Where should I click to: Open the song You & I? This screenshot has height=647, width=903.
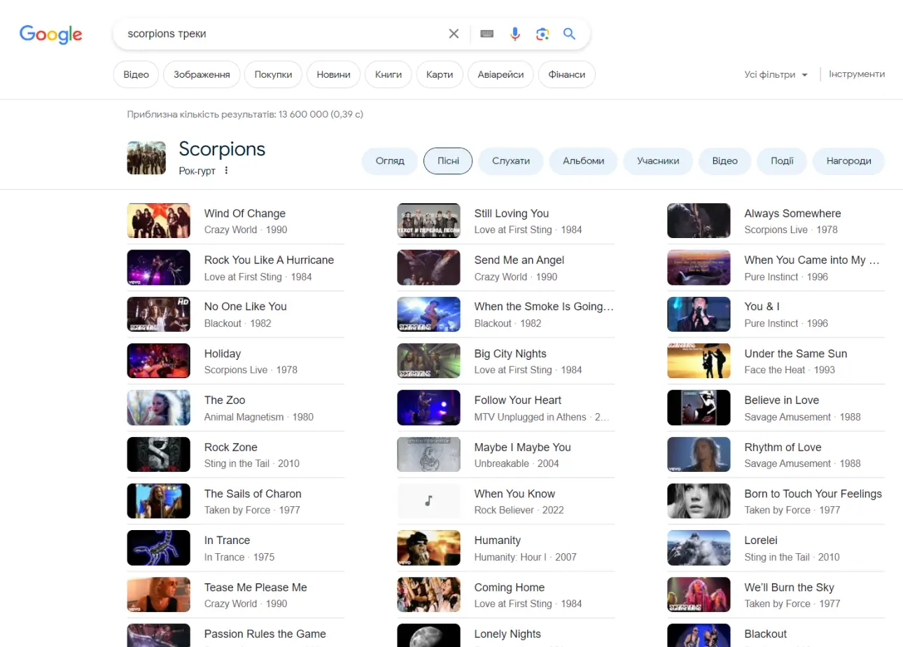pyautogui.click(x=776, y=314)
